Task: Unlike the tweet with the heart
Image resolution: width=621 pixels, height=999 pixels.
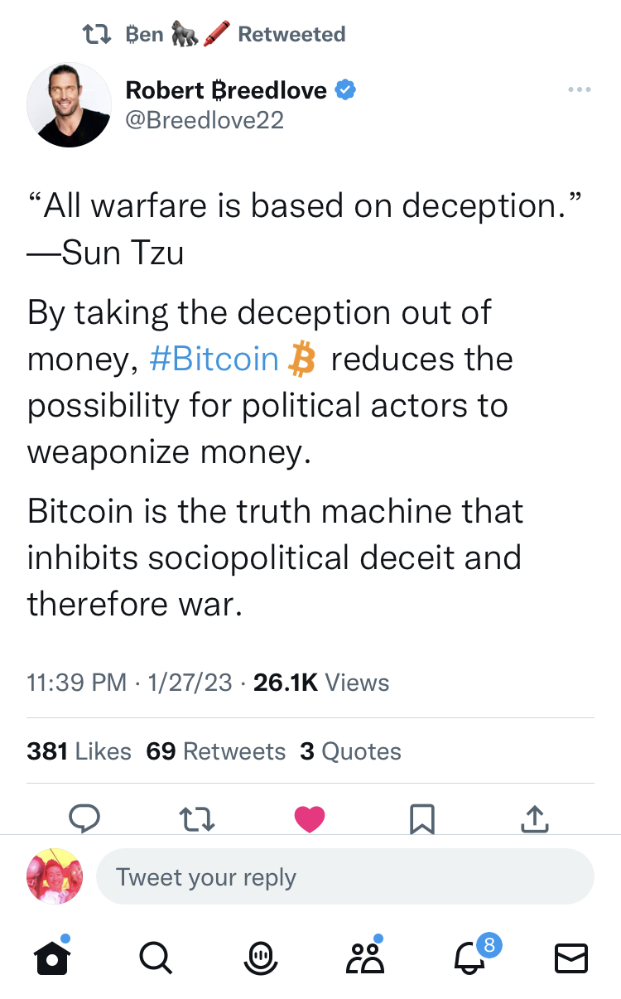Action: point(310,818)
